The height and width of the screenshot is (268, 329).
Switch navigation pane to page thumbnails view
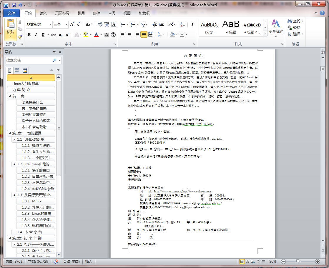(x=17, y=70)
